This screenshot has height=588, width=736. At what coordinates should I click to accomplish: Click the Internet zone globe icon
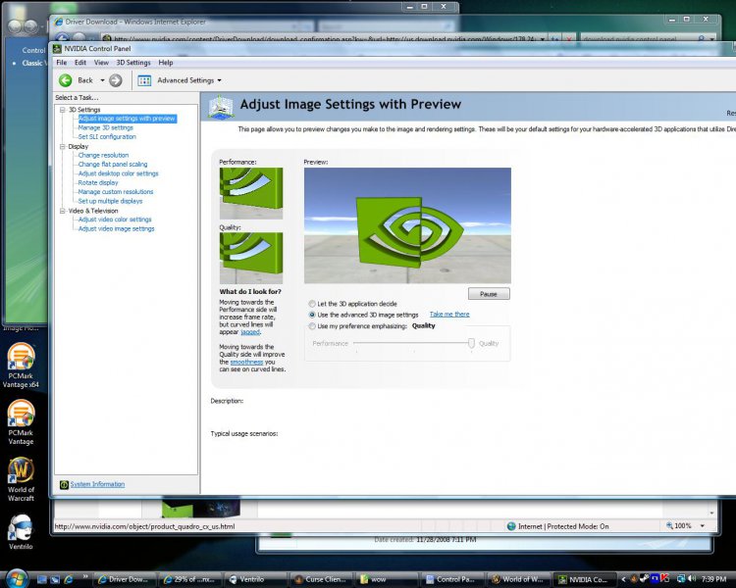(511, 526)
